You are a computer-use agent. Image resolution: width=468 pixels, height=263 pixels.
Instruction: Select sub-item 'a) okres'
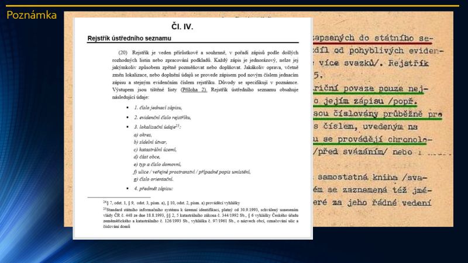coord(143,135)
